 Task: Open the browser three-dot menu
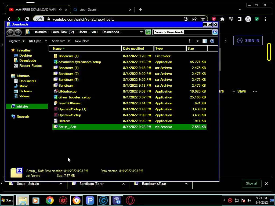click(265, 19)
